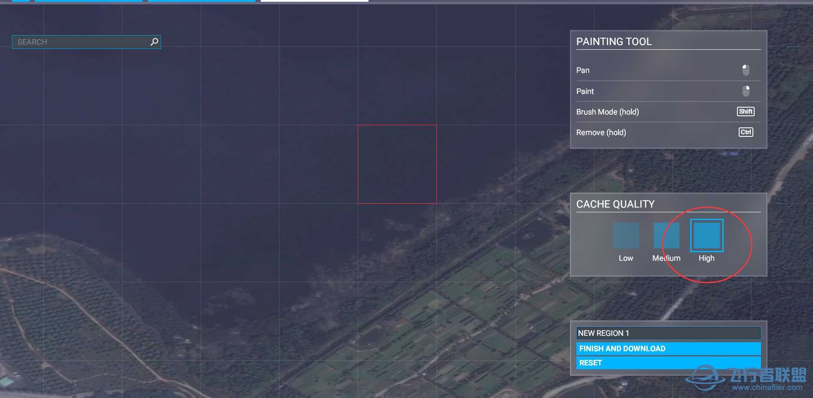813x398 pixels.
Task: Select High cache quality swatch
Action: click(x=706, y=235)
